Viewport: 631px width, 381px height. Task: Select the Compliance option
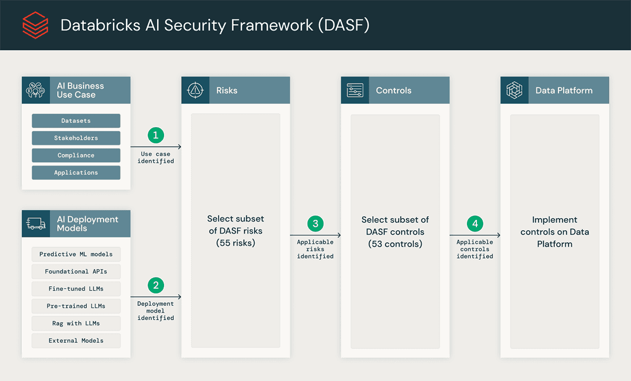pos(76,155)
